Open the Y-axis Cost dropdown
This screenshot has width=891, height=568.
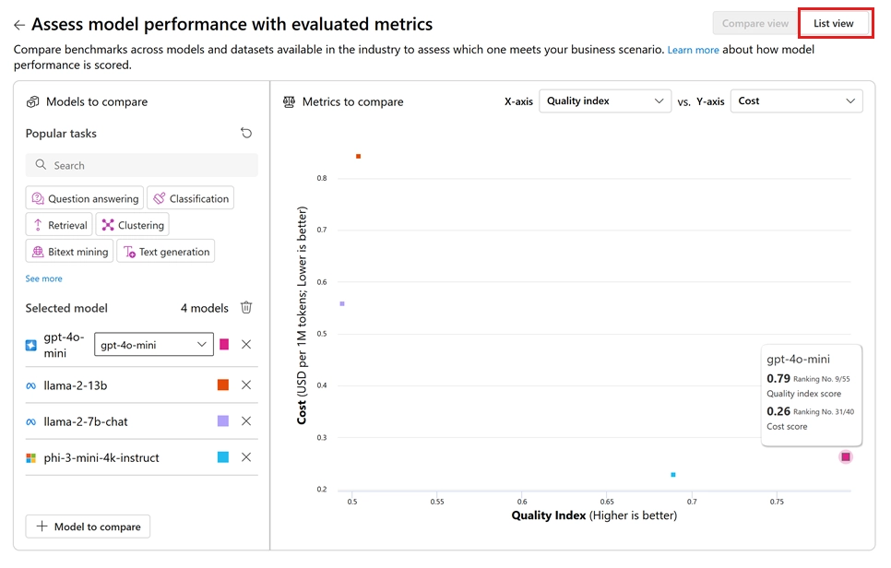(x=796, y=101)
